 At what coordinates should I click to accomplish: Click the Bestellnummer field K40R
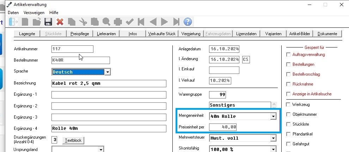click(x=81, y=60)
